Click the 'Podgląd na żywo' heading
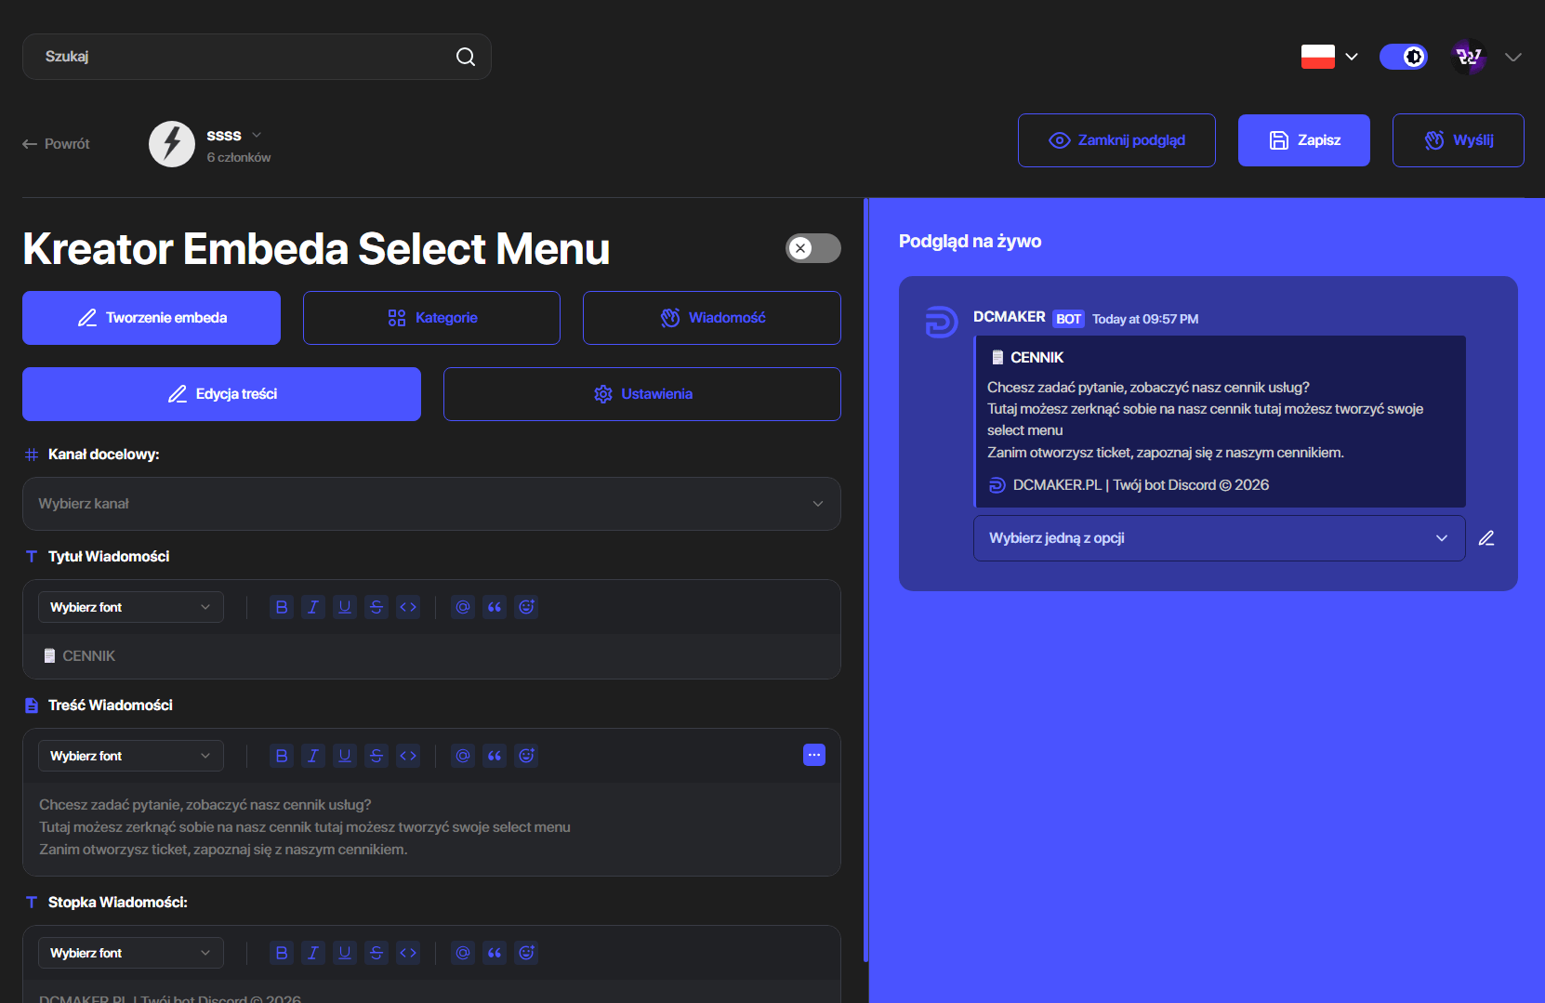The height and width of the screenshot is (1003, 1545). point(970,242)
